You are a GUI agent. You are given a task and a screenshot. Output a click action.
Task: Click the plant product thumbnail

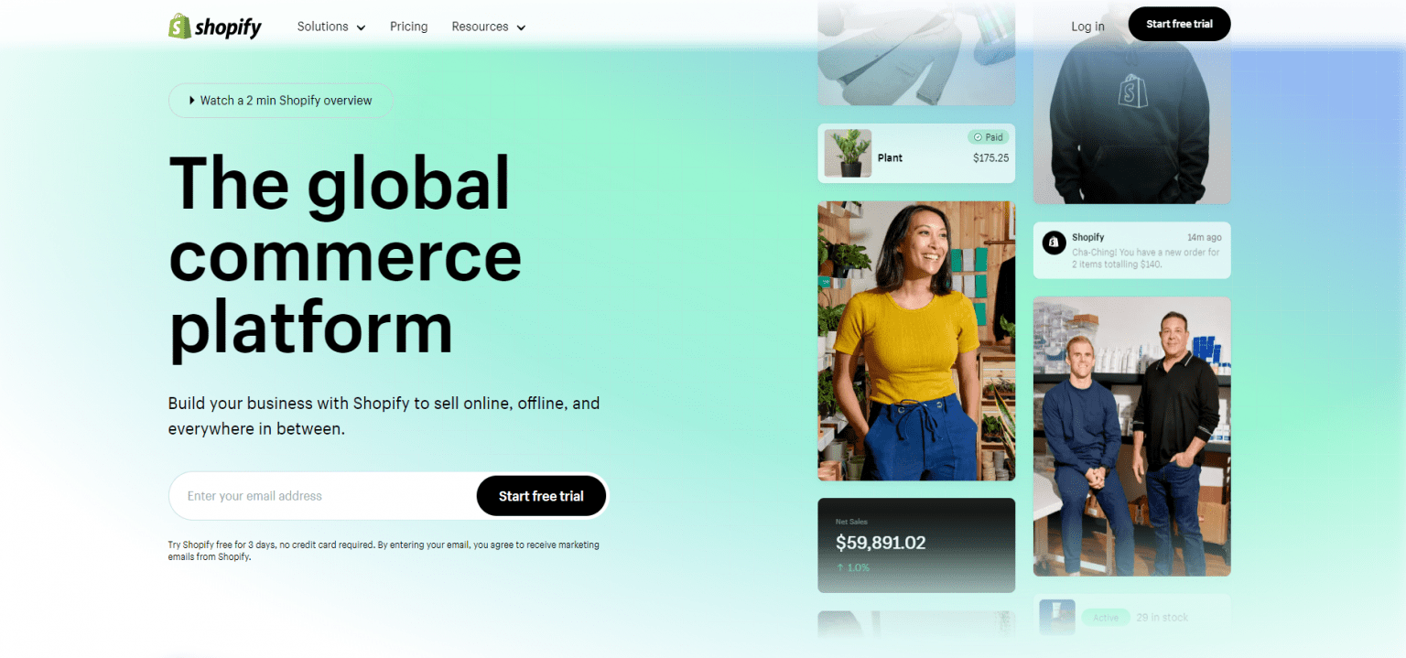point(848,153)
